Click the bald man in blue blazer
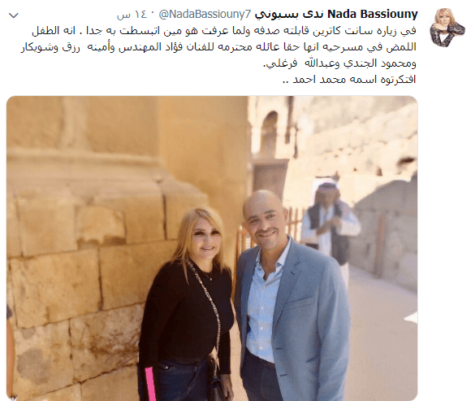The image size is (471, 401). (x=292, y=296)
